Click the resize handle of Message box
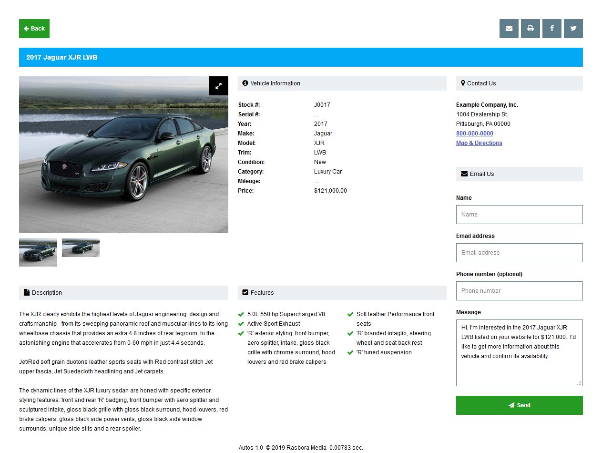602x453 pixels. pyautogui.click(x=579, y=383)
